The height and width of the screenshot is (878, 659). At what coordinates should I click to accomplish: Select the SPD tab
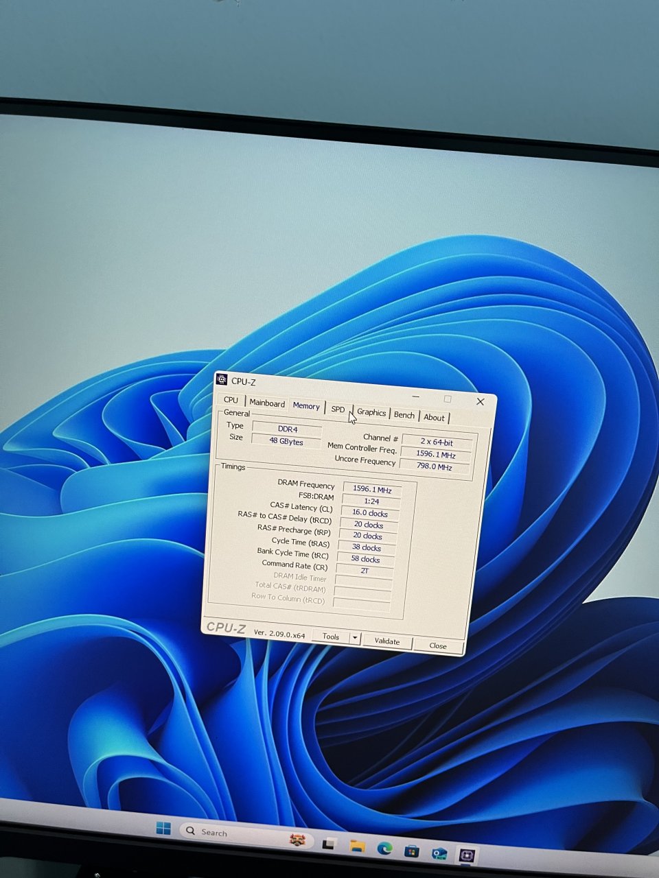[x=338, y=410]
